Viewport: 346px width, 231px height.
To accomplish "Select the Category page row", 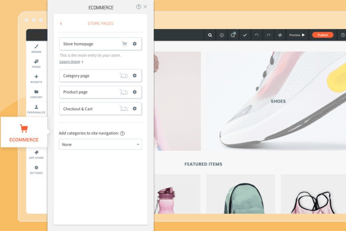I will (100, 76).
